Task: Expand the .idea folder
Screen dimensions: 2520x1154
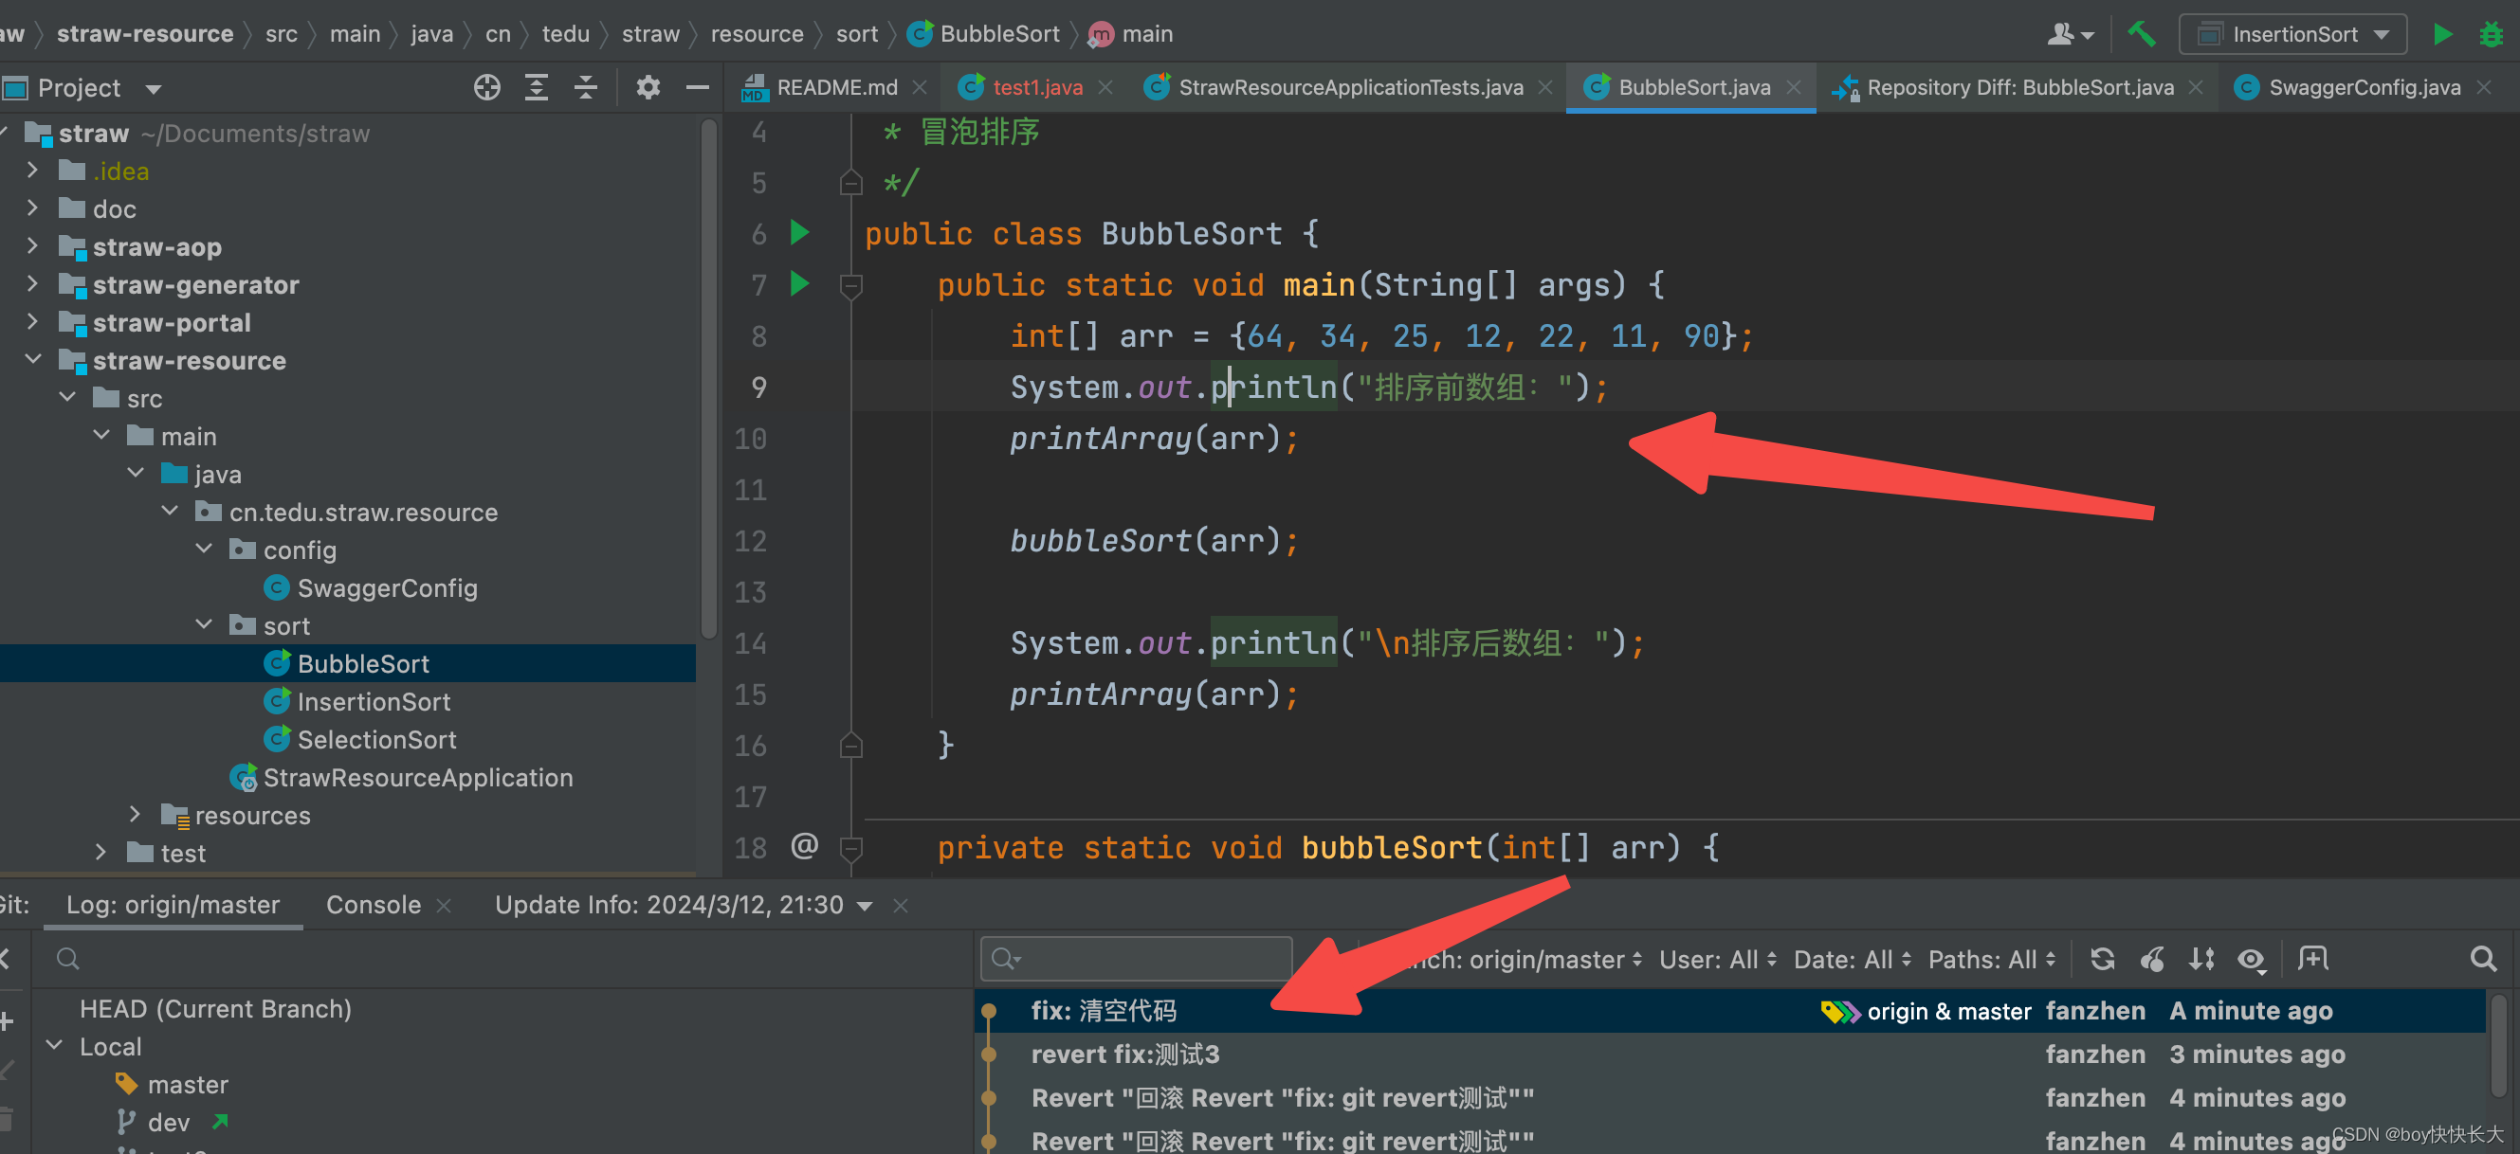Action: tap(32, 171)
